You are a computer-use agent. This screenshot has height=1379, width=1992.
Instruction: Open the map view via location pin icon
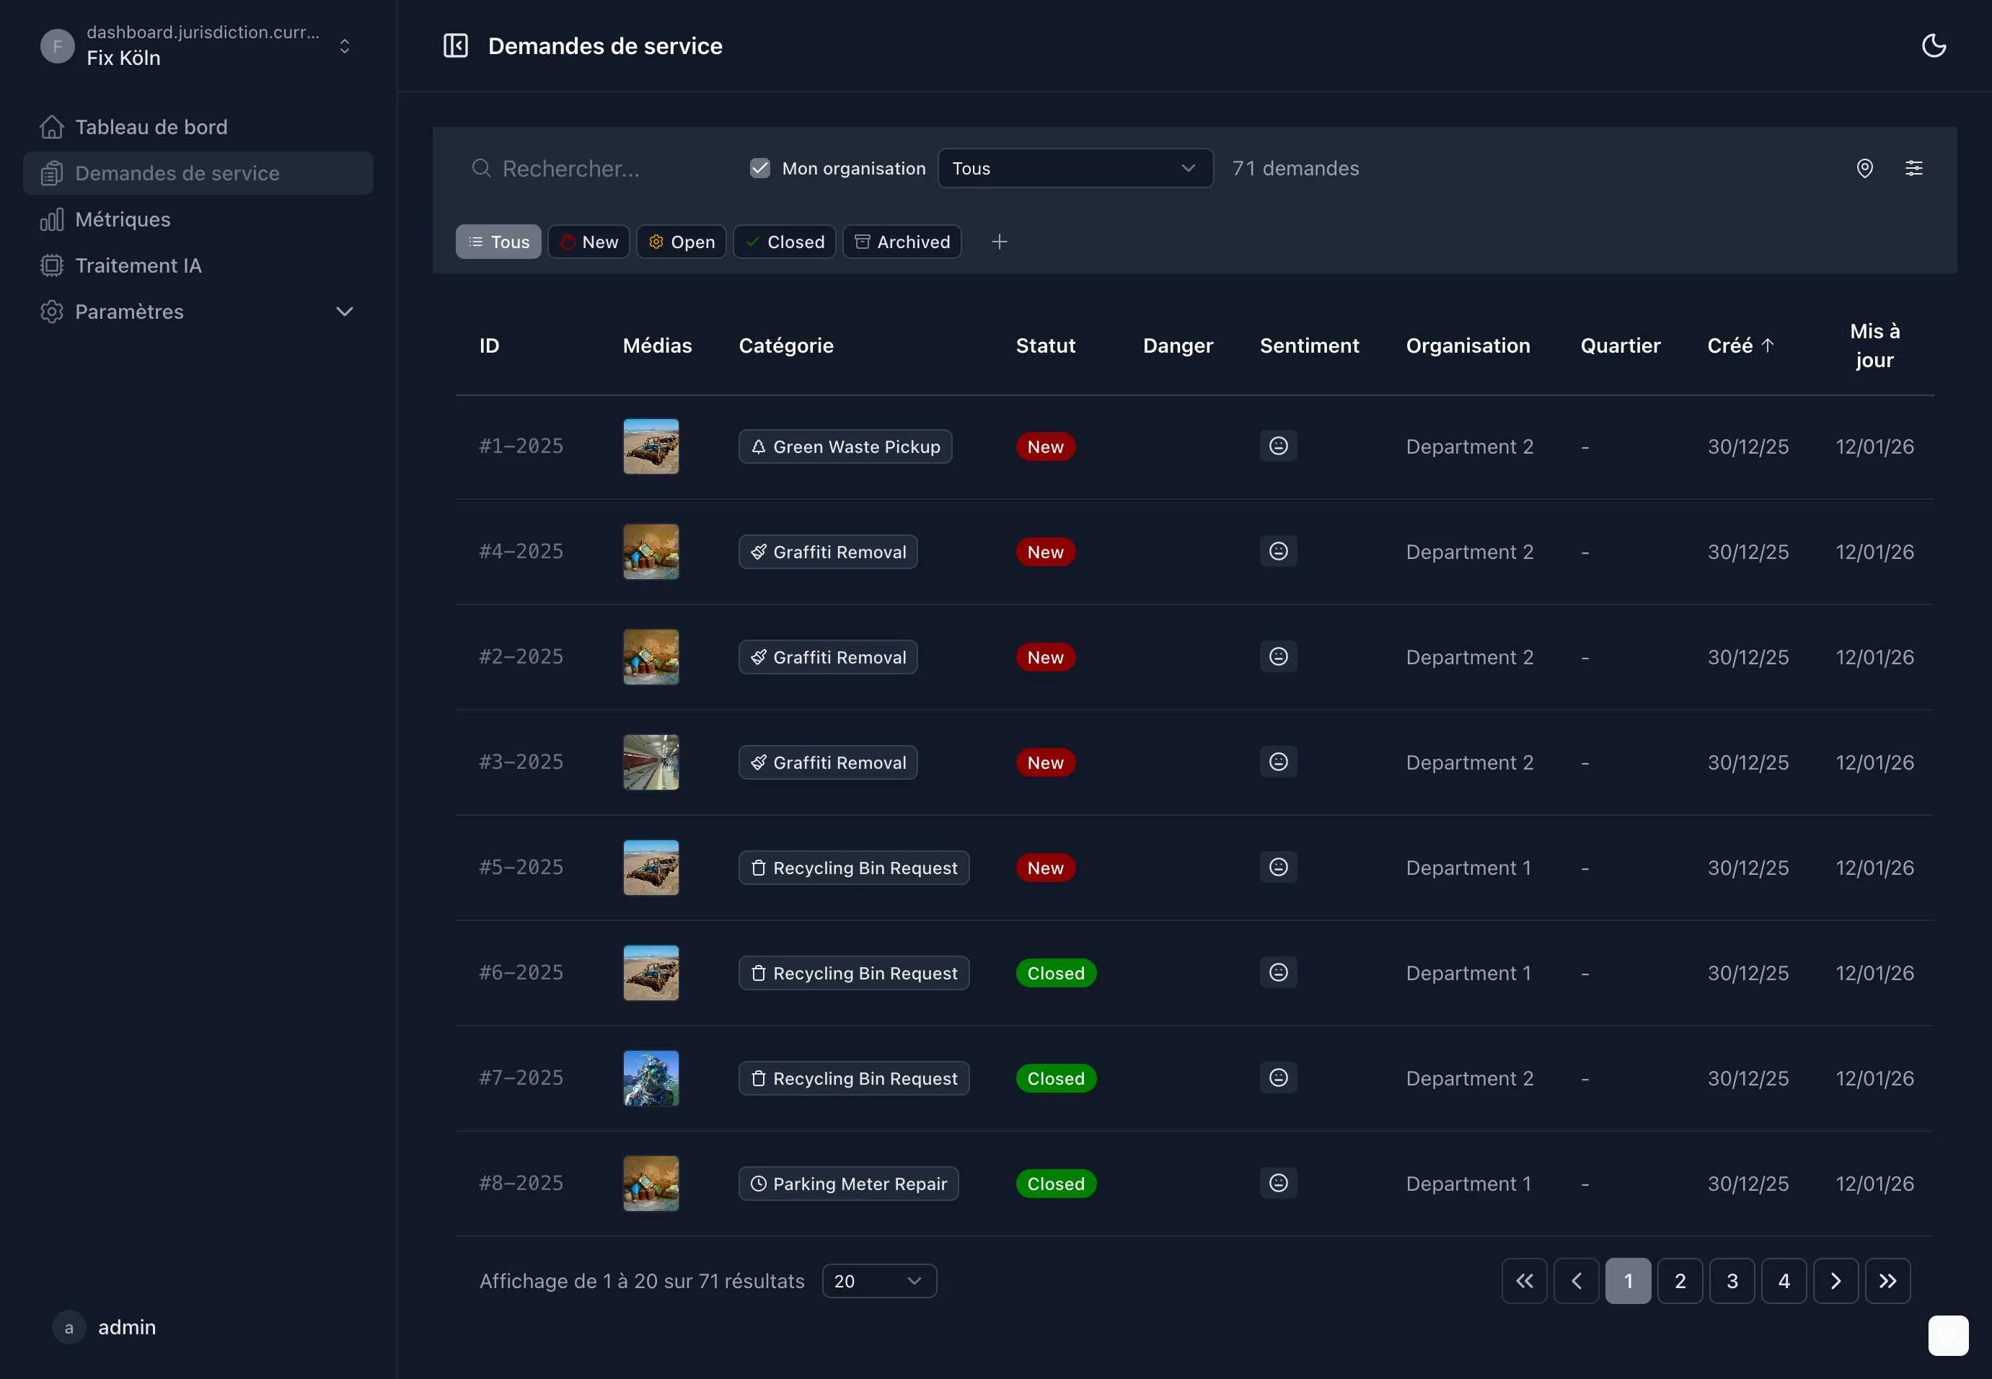click(x=1865, y=167)
